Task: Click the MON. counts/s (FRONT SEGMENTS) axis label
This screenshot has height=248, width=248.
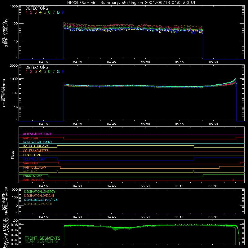Action: point(5,32)
